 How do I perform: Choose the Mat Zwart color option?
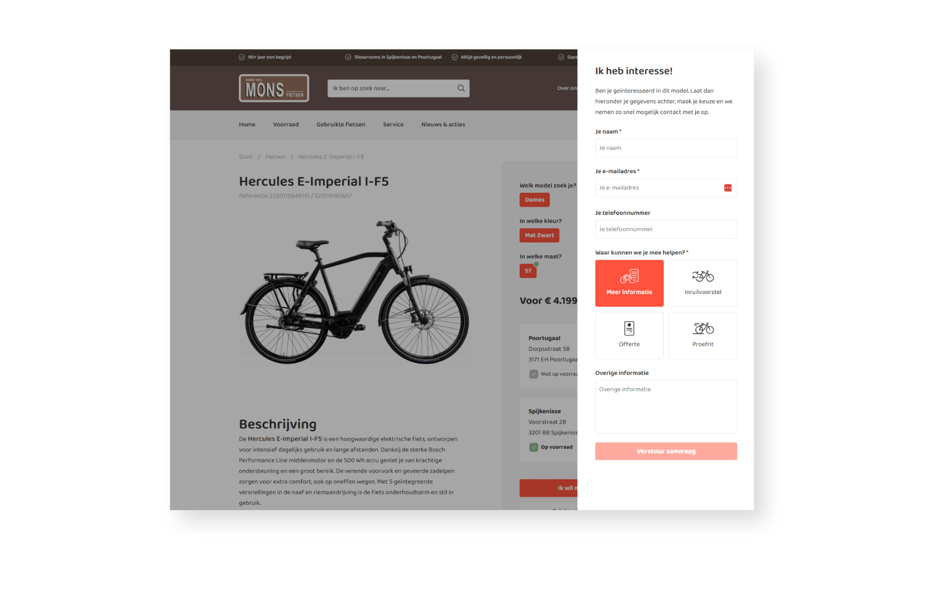tap(539, 235)
